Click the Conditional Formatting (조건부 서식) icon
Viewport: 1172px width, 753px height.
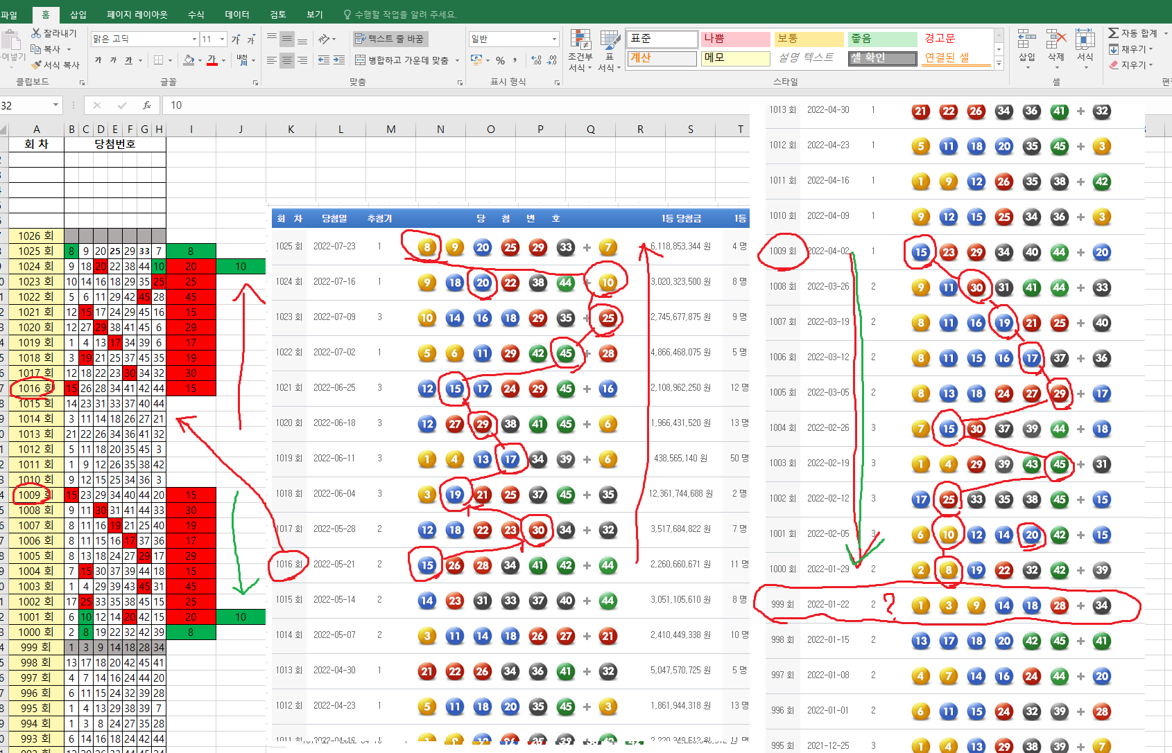[580, 40]
